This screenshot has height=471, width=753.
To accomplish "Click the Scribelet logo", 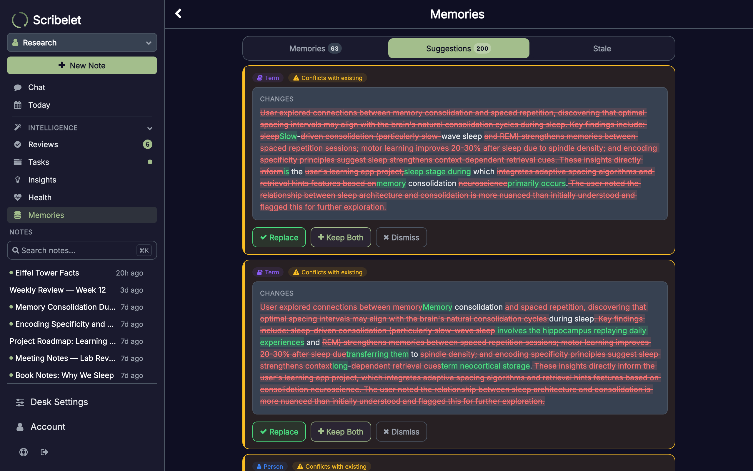I will (47, 20).
